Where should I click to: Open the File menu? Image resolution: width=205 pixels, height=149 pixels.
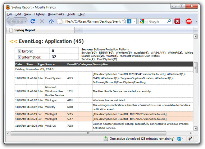pyautogui.click(x=10, y=14)
